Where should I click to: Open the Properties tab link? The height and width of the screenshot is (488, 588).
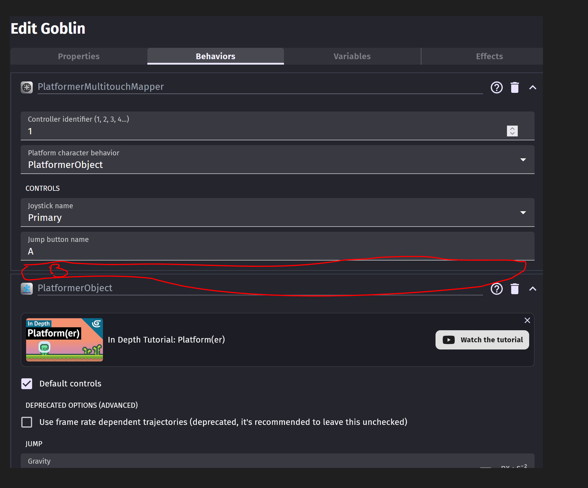coord(78,56)
